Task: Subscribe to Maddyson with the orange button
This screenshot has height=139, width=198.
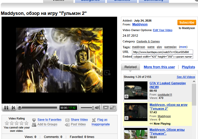Action: pos(187,23)
